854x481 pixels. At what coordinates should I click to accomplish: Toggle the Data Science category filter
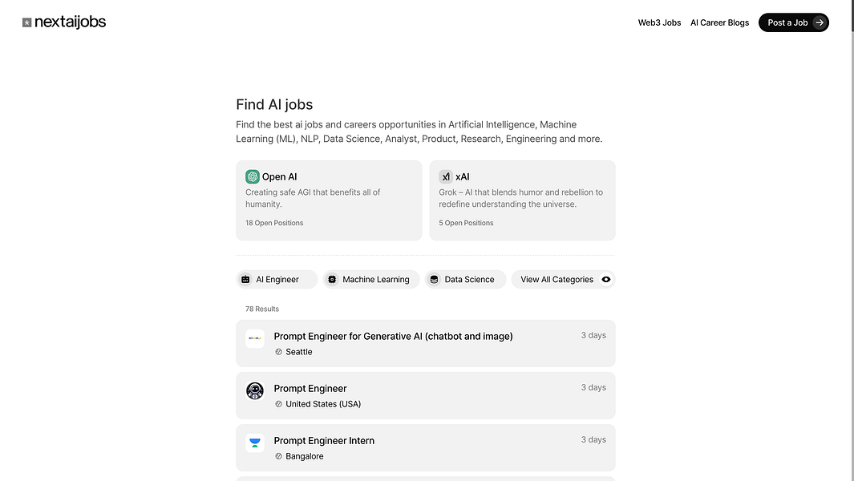(465, 279)
